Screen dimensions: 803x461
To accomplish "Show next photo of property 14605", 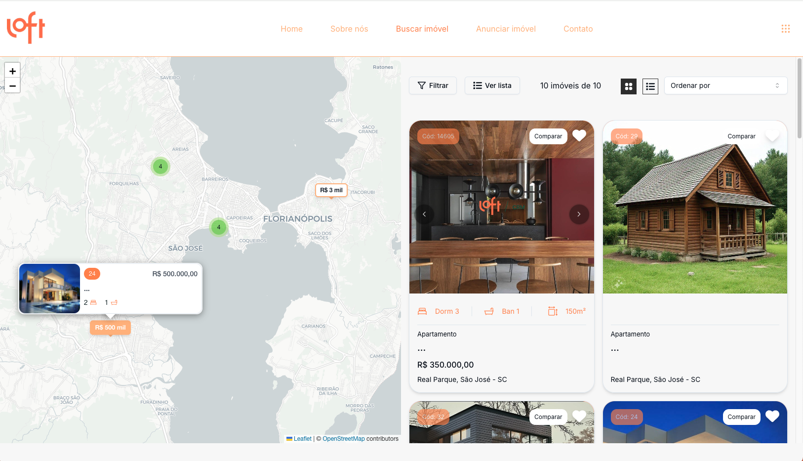I will [579, 214].
